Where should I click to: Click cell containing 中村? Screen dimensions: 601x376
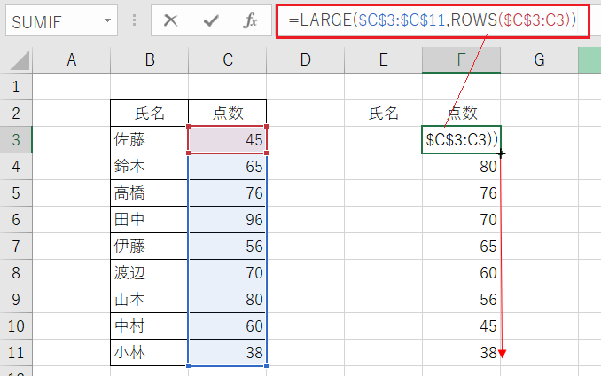point(150,325)
